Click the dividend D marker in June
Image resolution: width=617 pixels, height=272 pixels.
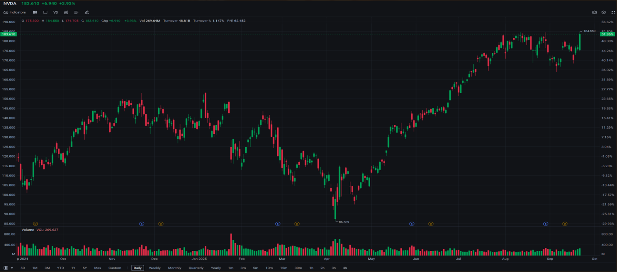point(431,224)
